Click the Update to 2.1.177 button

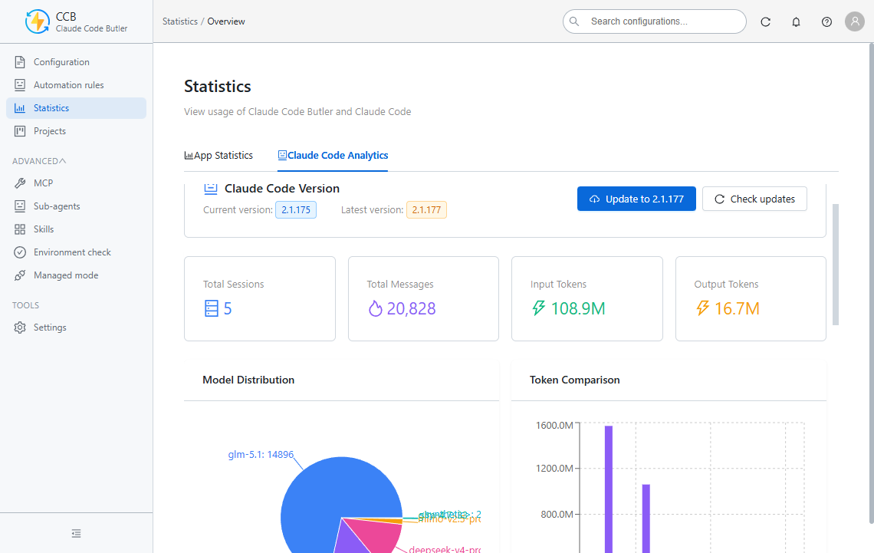click(x=636, y=199)
